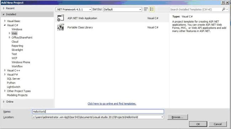The image size is (231, 129).
Task: Expand the Visual C++ node
Action: (5, 70)
